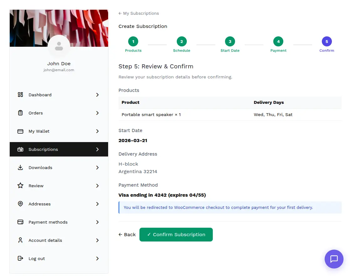Viewport: 351px width, 276px height.
Task: Confirm the subscription
Action: click(176, 235)
